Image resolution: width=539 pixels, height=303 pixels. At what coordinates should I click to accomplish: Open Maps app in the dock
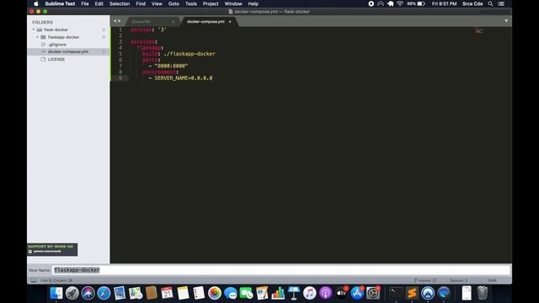[136, 293]
